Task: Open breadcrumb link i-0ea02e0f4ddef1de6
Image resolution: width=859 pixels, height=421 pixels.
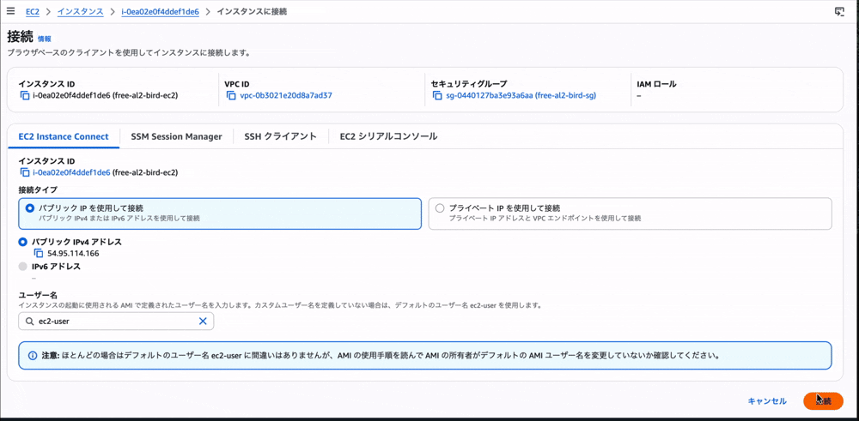Action: (160, 11)
